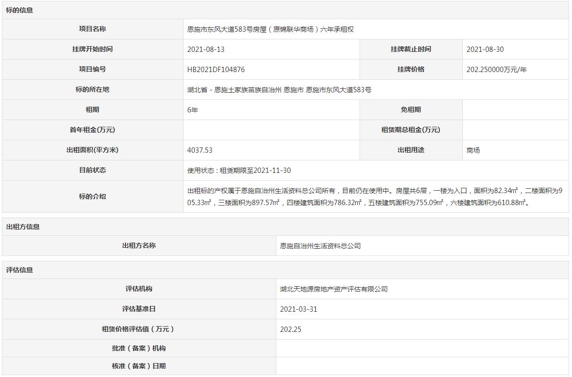The image size is (572, 377).
Task: Select the 项目名称 label cell
Action: (x=93, y=29)
